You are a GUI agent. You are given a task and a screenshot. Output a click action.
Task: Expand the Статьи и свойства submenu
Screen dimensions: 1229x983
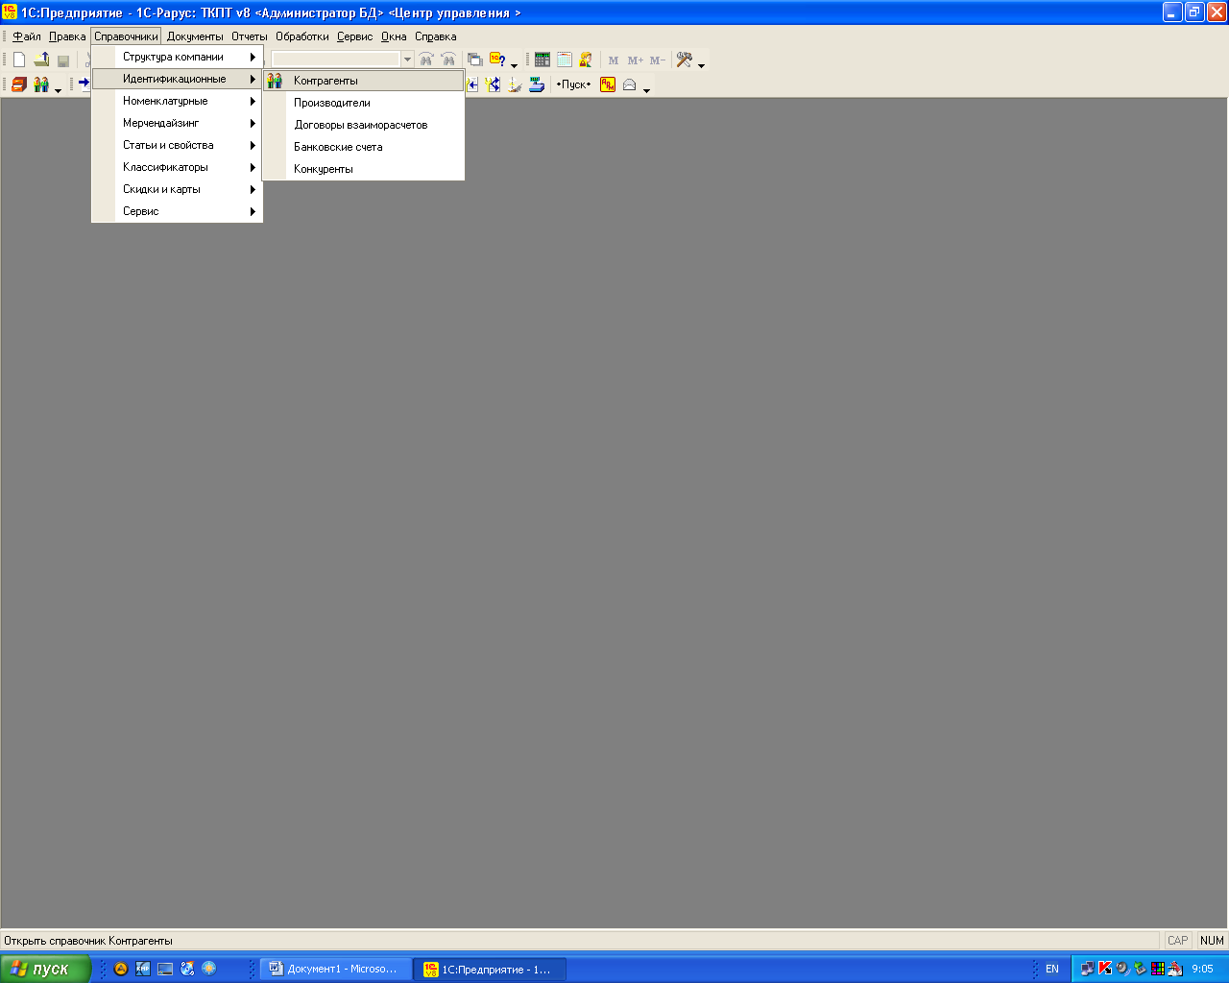(177, 145)
